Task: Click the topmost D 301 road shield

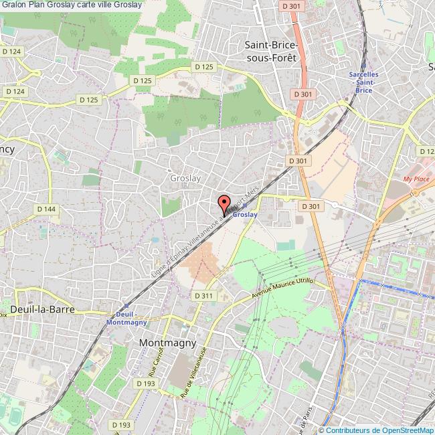Action: click(x=291, y=6)
